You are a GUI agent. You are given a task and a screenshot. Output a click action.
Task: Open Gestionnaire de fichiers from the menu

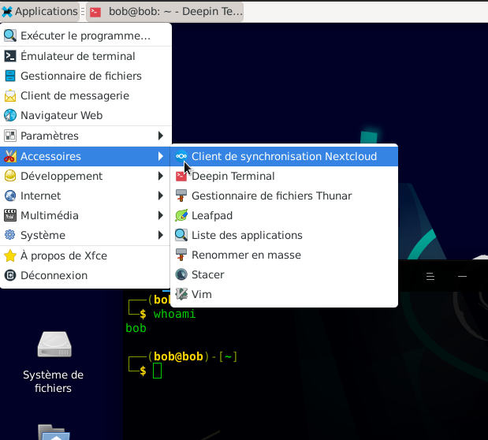(86, 76)
